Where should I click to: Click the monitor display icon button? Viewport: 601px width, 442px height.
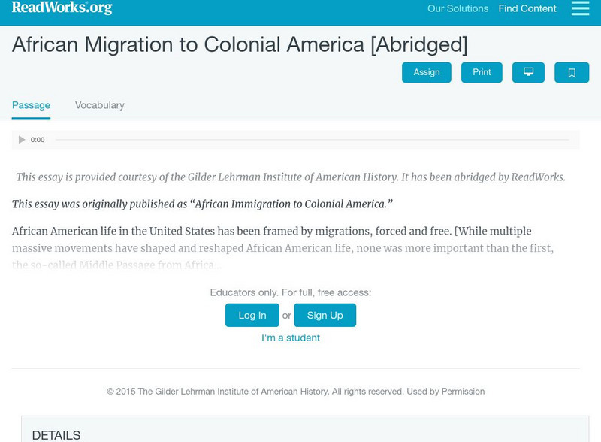pos(528,72)
